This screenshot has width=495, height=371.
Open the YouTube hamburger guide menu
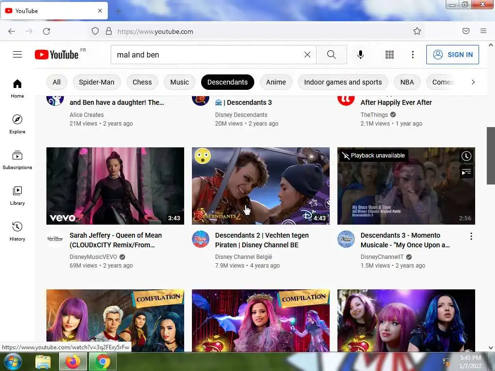click(x=17, y=55)
